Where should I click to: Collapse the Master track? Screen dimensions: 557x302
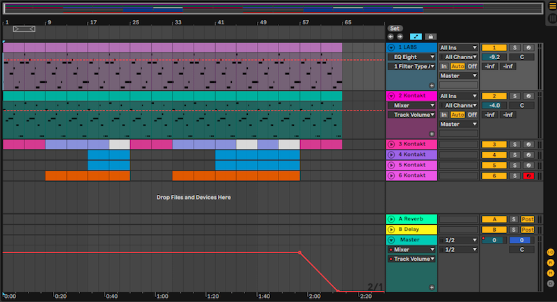coord(391,240)
